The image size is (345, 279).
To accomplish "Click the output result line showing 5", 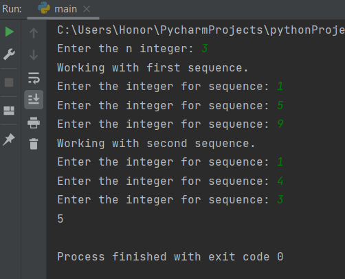I will [x=60, y=219].
